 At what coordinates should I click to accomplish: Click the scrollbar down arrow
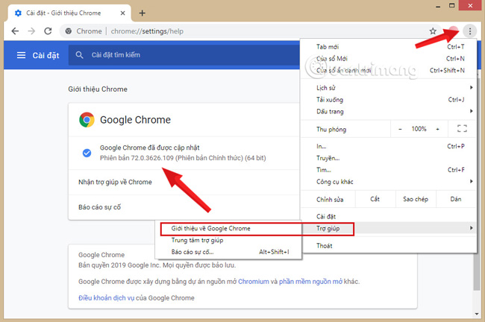pyautogui.click(x=477, y=314)
